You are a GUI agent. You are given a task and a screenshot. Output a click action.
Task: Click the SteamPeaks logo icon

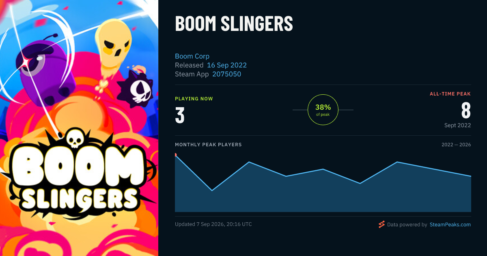click(x=381, y=224)
